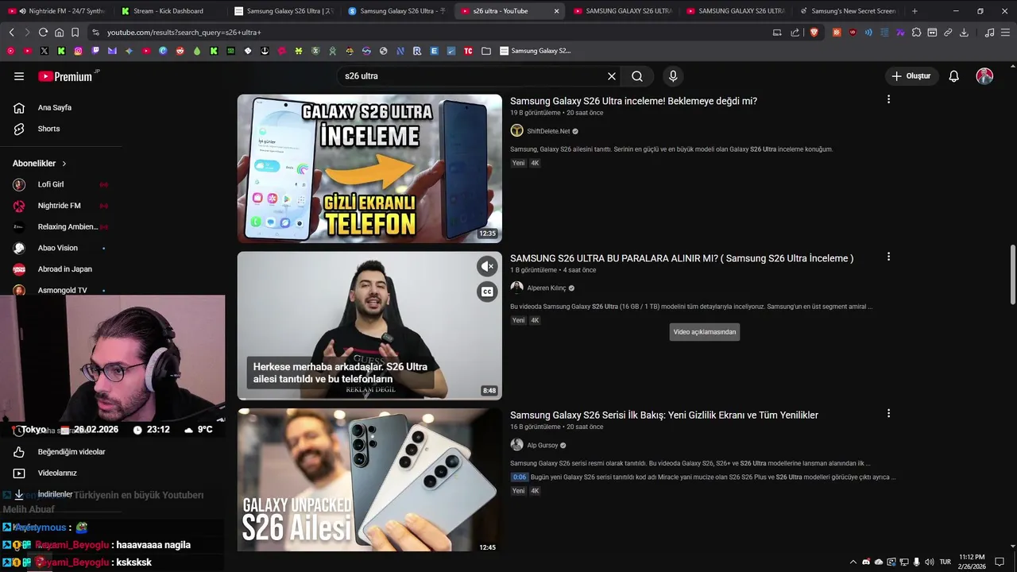Show hidden system tray icons
The image size is (1017, 572).
pos(853,562)
